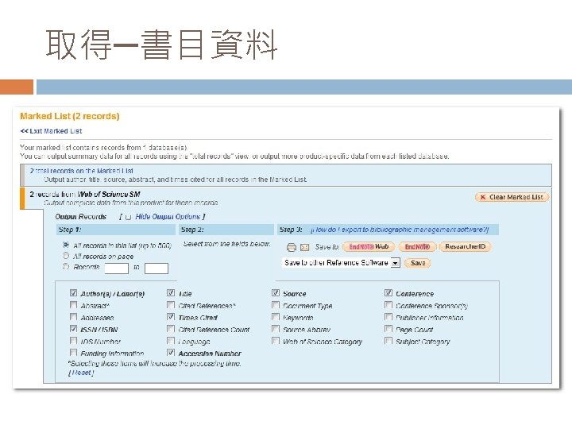Click the Records range start field
572x429 pixels.
coord(116,269)
